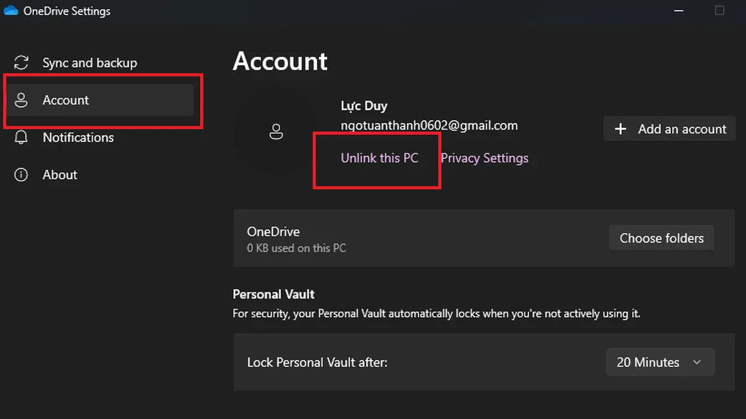
Task: Click the OneDrive storage label
Action: click(274, 232)
